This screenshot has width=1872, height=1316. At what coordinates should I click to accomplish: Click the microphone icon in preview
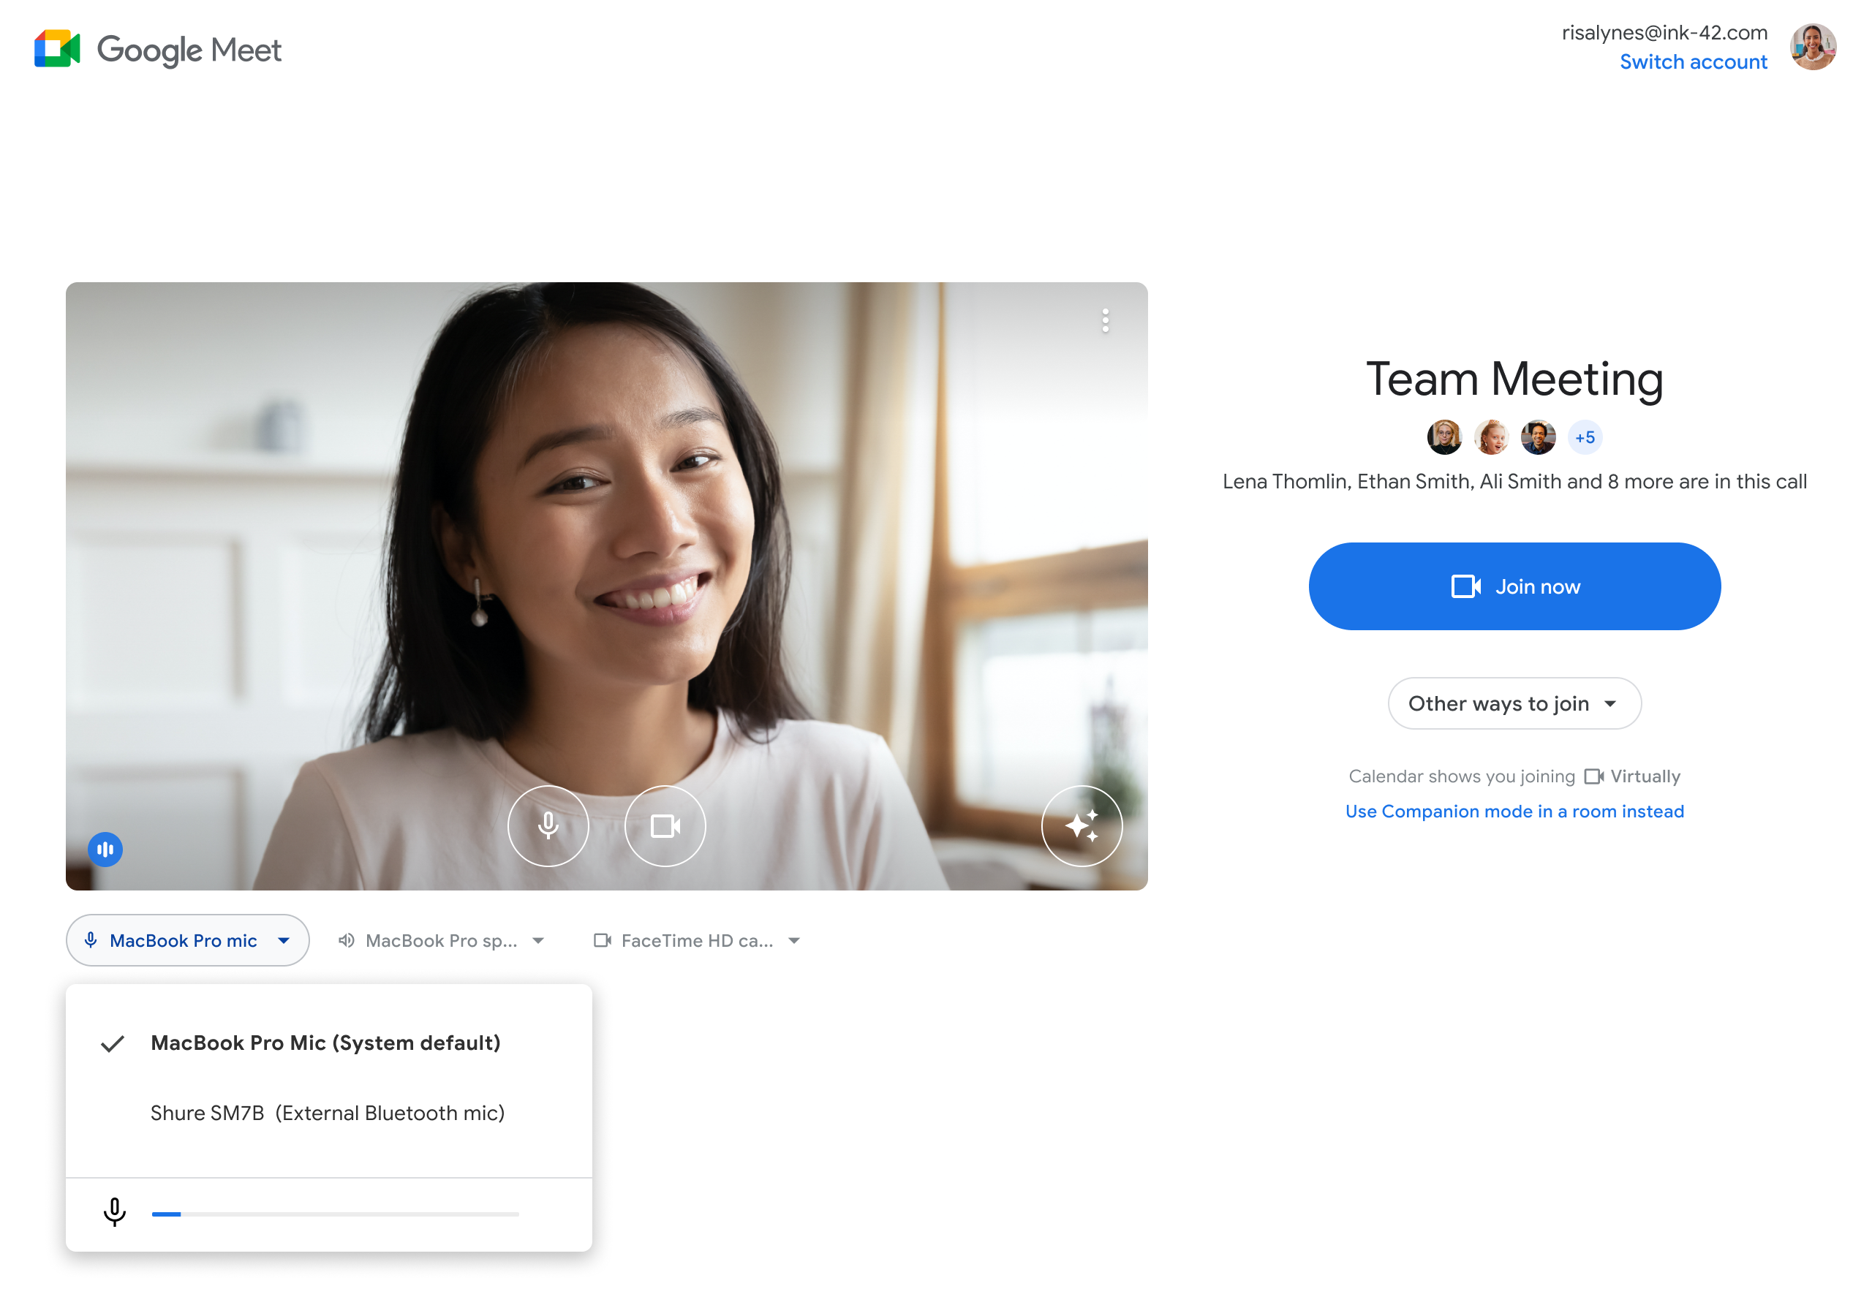548,825
